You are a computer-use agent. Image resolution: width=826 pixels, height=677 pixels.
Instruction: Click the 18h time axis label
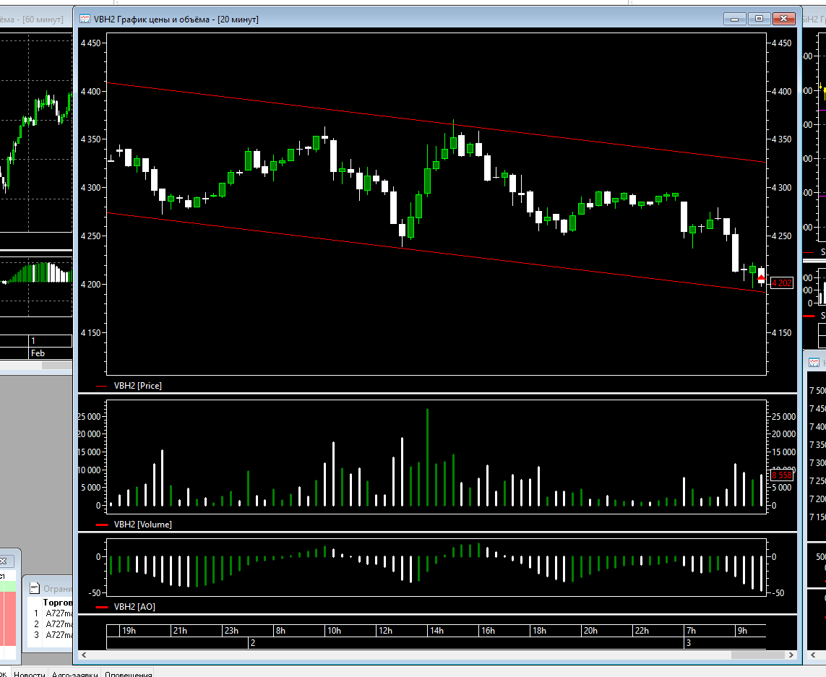tap(539, 631)
